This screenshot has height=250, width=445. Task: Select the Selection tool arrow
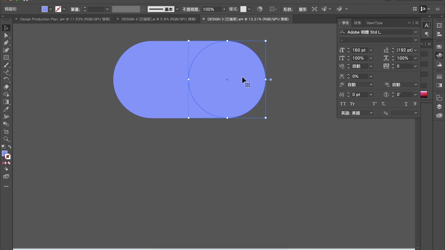(6, 28)
